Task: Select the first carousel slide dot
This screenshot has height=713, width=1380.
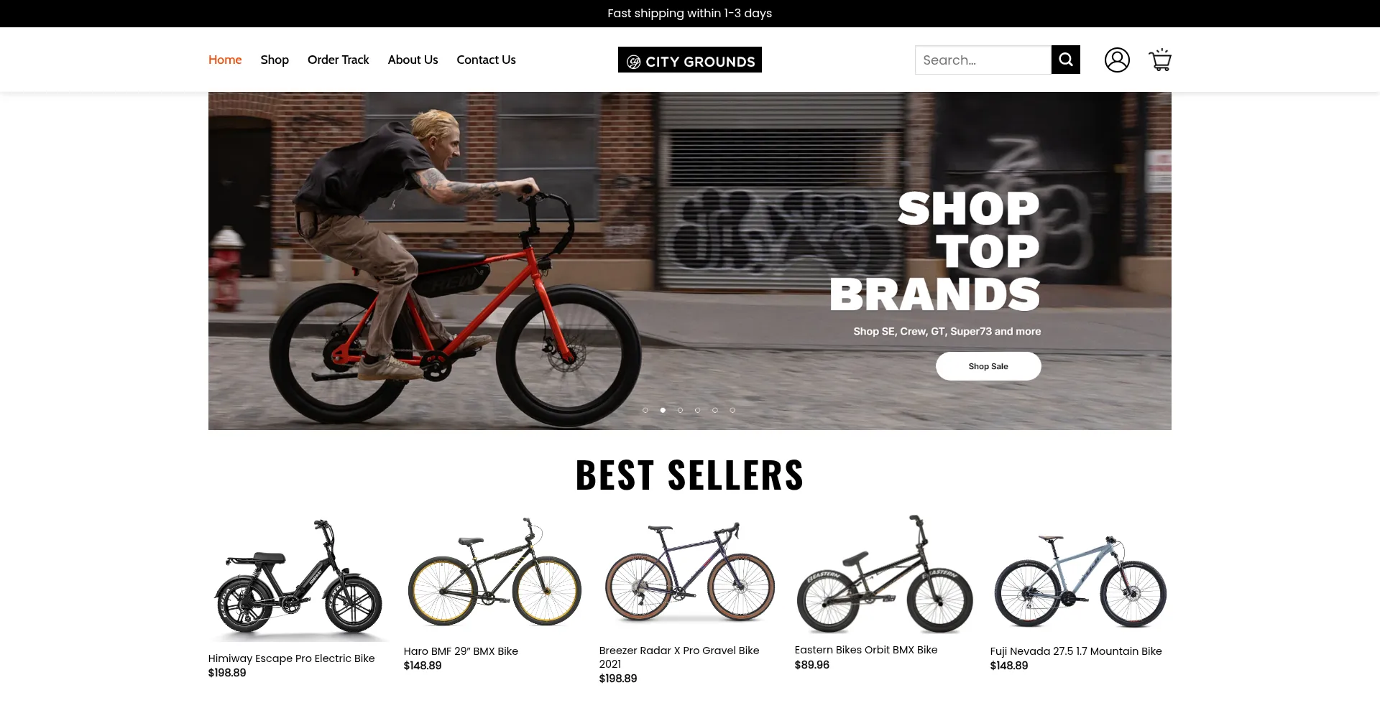Action: point(645,410)
